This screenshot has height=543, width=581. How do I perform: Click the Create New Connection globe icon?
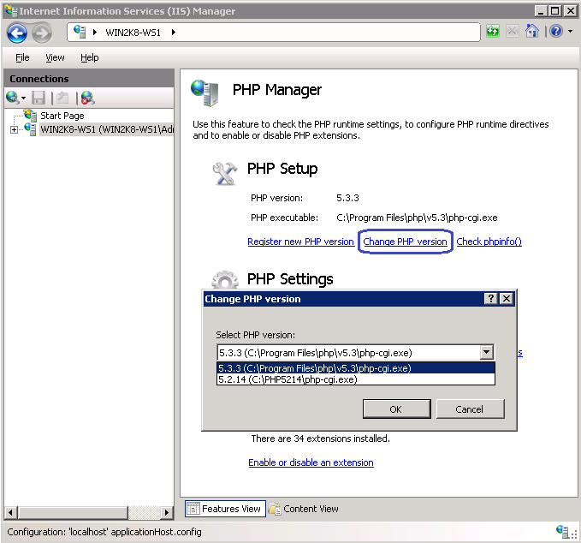[13, 98]
